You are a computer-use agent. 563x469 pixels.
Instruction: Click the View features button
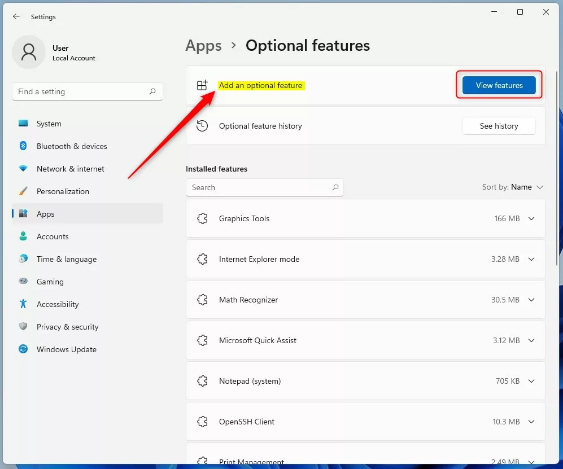pyautogui.click(x=499, y=85)
